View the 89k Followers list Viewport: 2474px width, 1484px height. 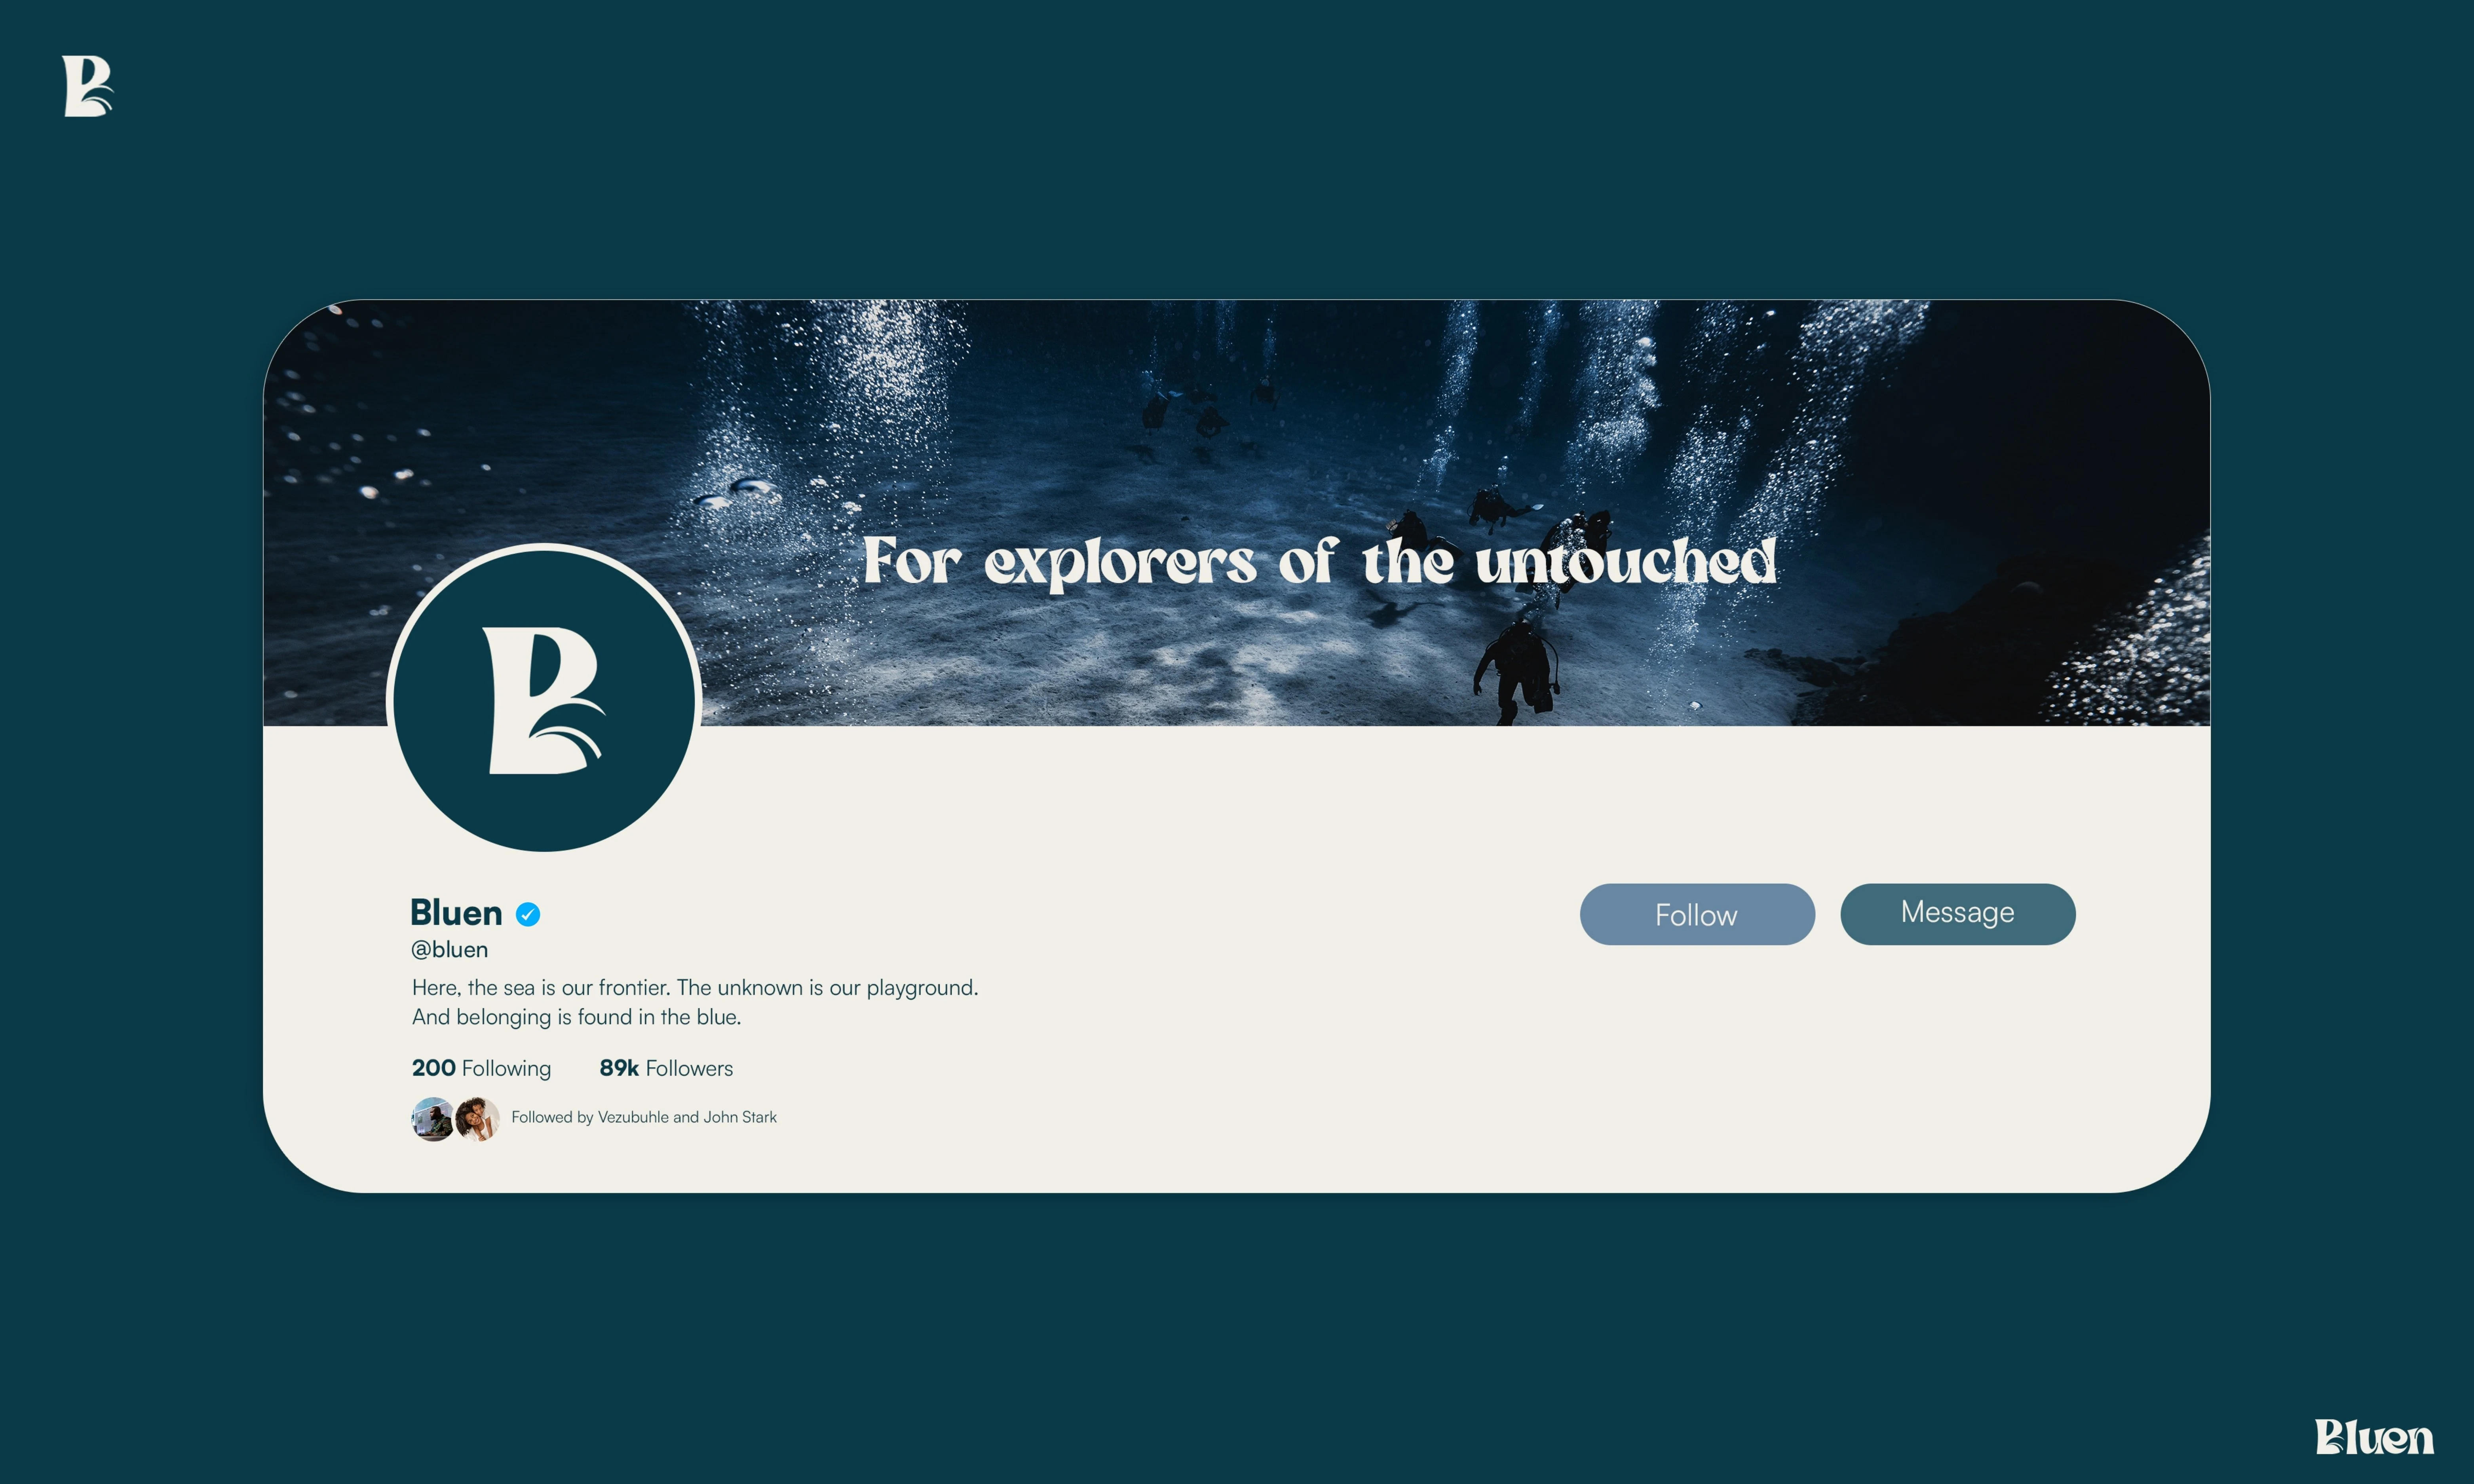click(666, 1068)
